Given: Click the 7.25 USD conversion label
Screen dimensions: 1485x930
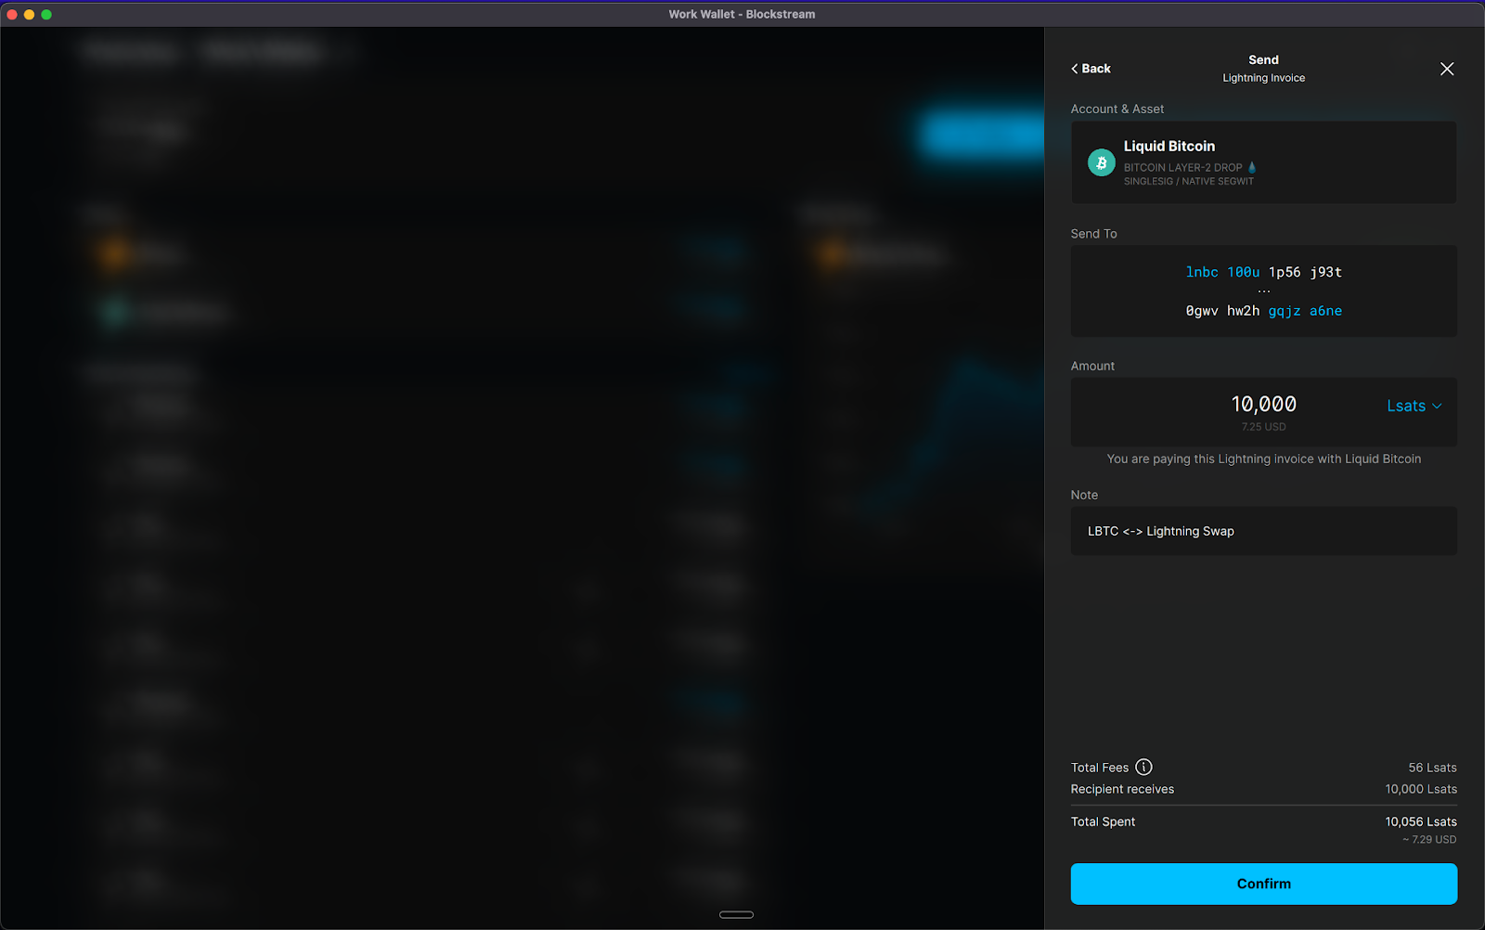Looking at the screenshot, I should [x=1263, y=427].
